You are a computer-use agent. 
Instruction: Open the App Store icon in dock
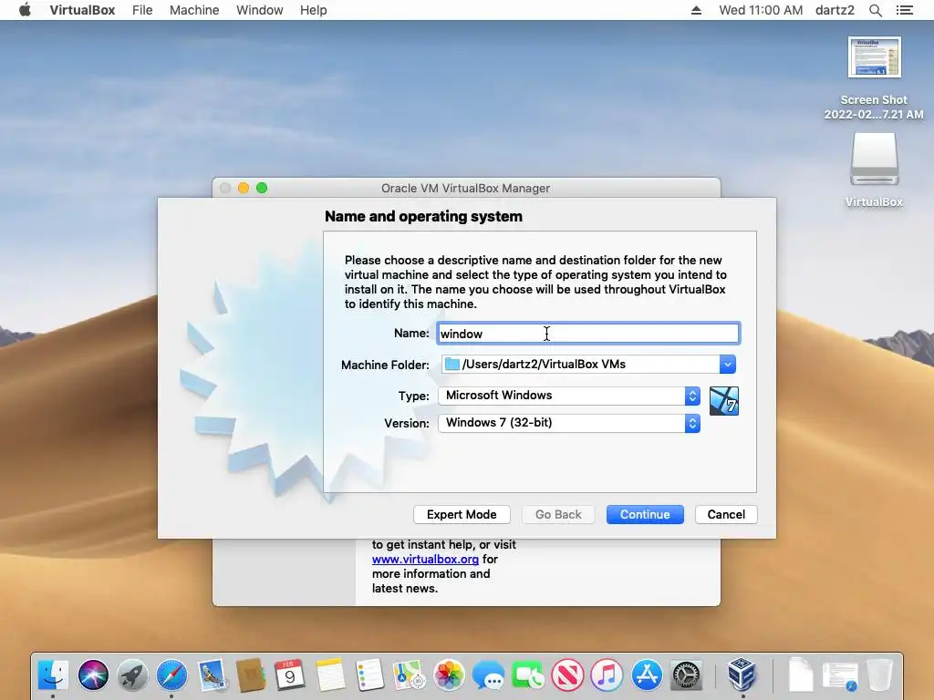tap(647, 675)
